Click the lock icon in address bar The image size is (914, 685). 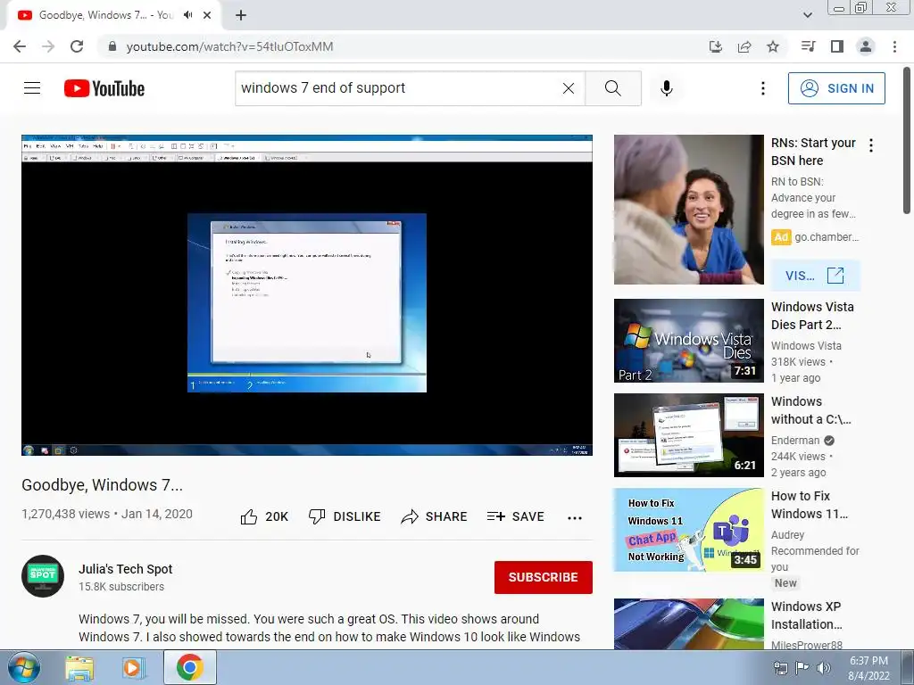point(112,46)
